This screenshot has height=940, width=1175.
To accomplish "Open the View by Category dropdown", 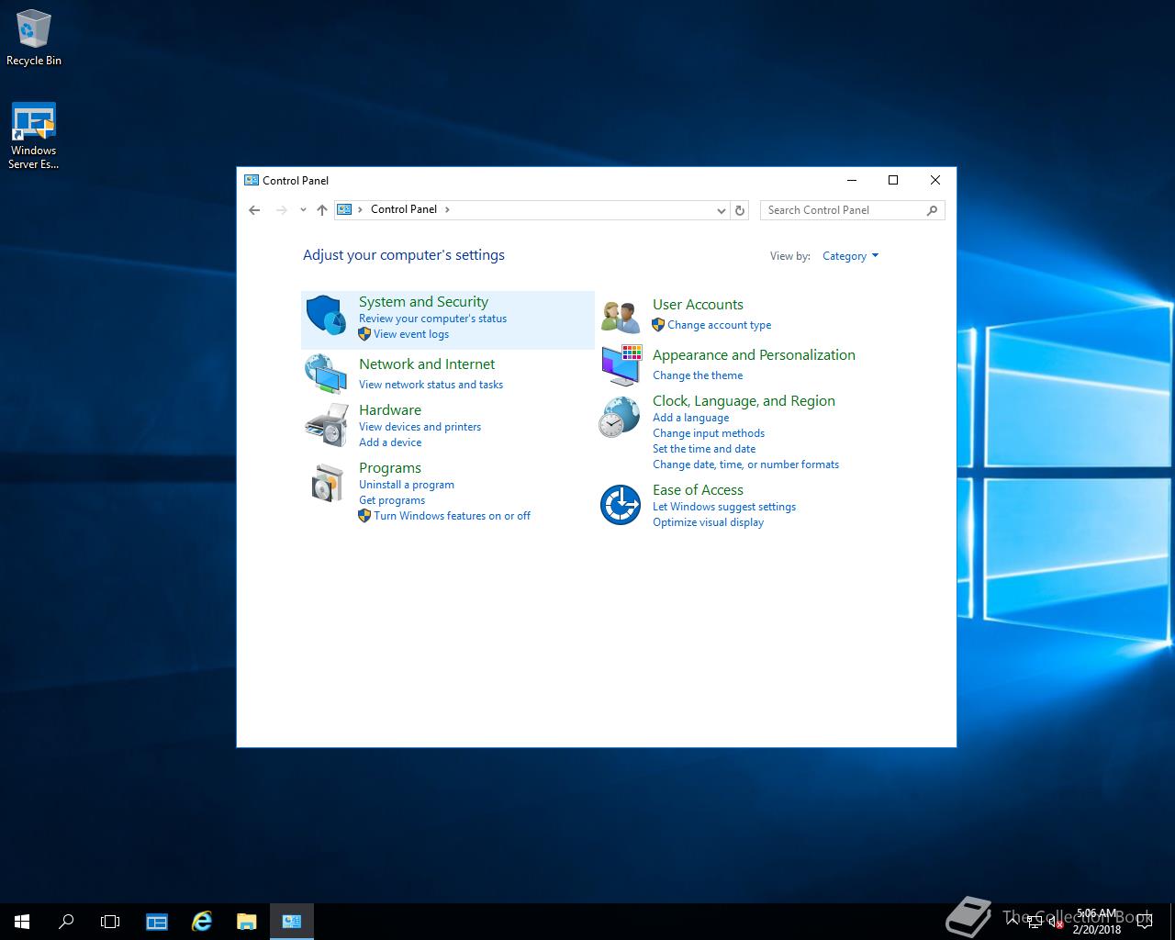I will click(850, 256).
